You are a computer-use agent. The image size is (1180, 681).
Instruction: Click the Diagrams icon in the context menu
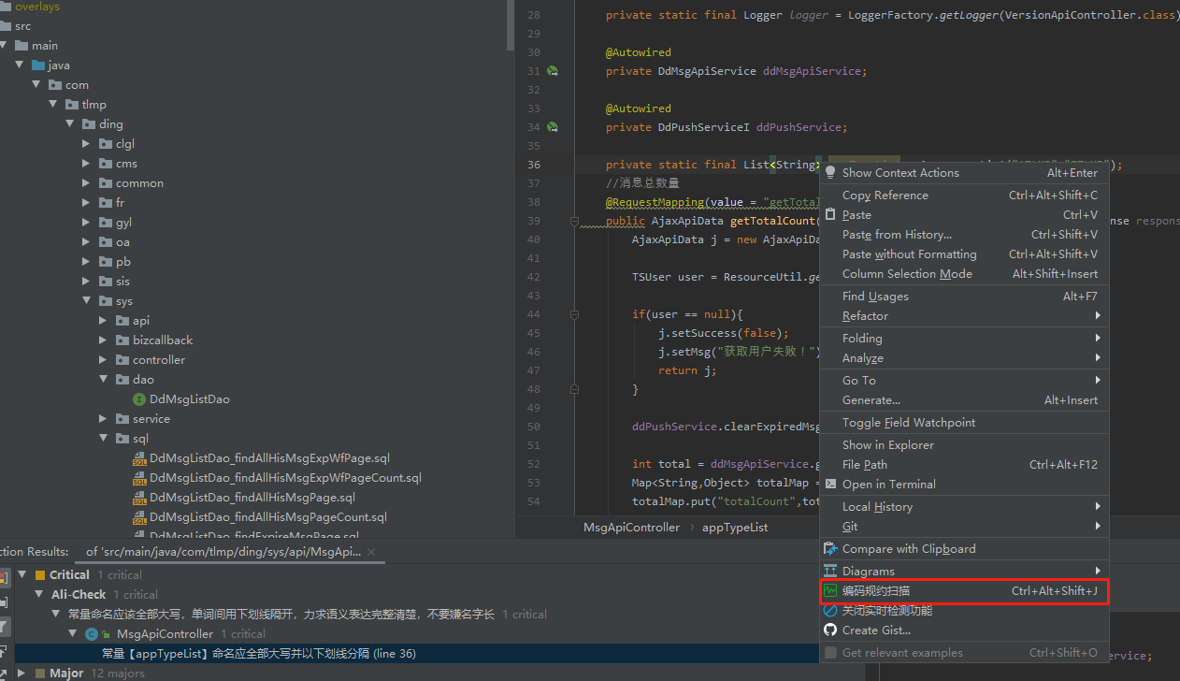829,571
